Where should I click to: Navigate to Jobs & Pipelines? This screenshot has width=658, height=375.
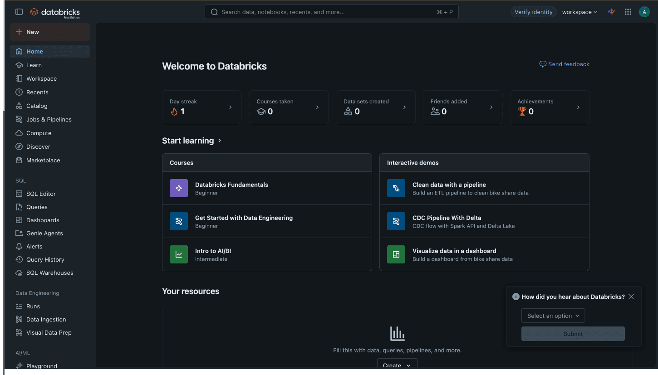pyautogui.click(x=50, y=119)
